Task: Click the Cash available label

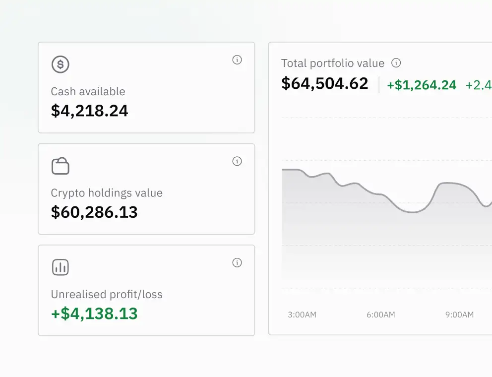Action: 88,91
